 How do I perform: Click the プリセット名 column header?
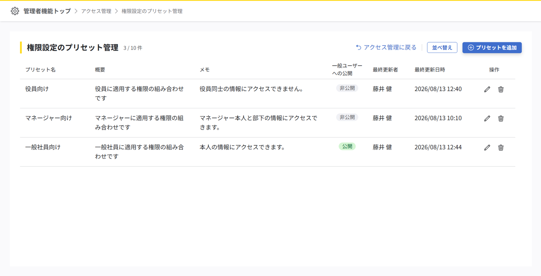pyautogui.click(x=41, y=69)
